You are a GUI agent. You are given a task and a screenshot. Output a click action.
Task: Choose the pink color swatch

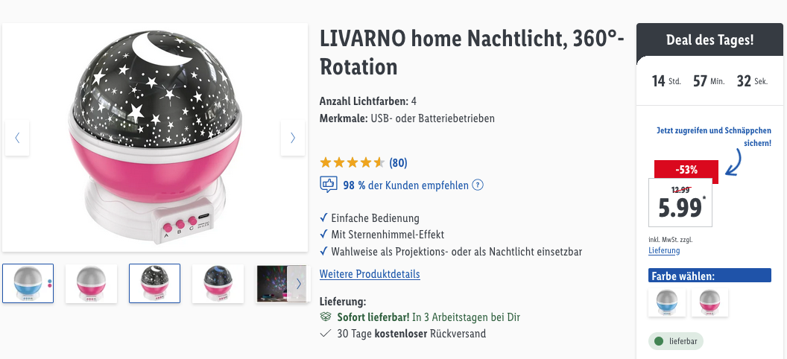(x=709, y=302)
